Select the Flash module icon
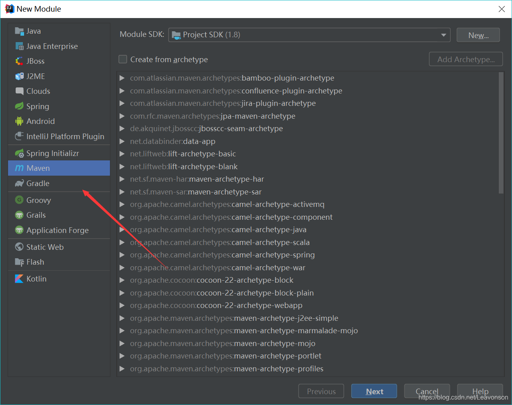 (x=19, y=262)
